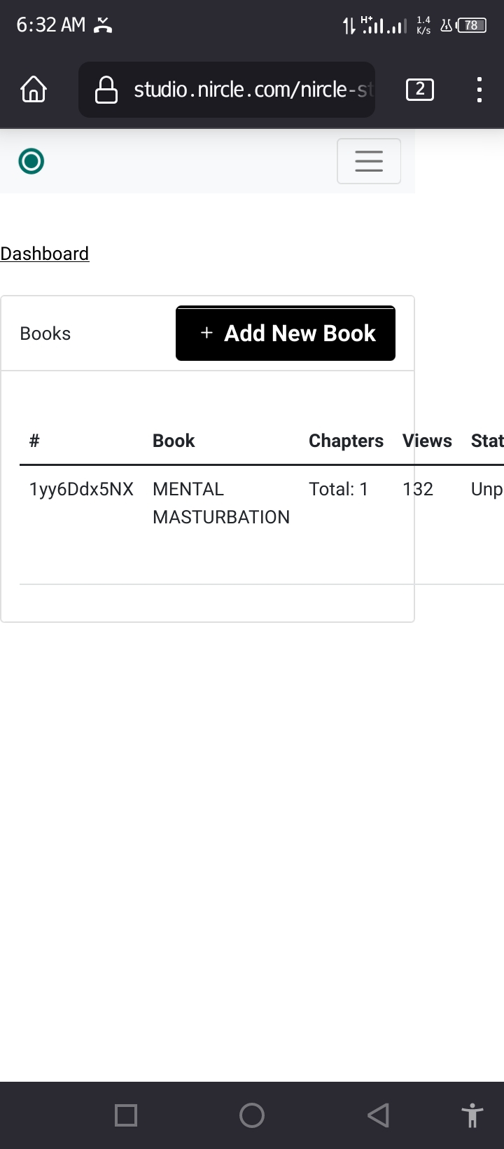The height and width of the screenshot is (1149, 504).
Task: Expand the chapters Total: 1 entry
Action: (x=339, y=489)
